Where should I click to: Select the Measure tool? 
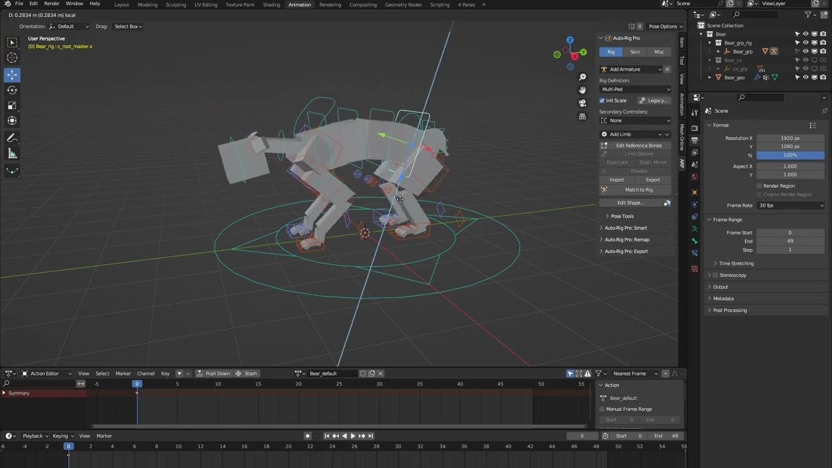[x=12, y=153]
